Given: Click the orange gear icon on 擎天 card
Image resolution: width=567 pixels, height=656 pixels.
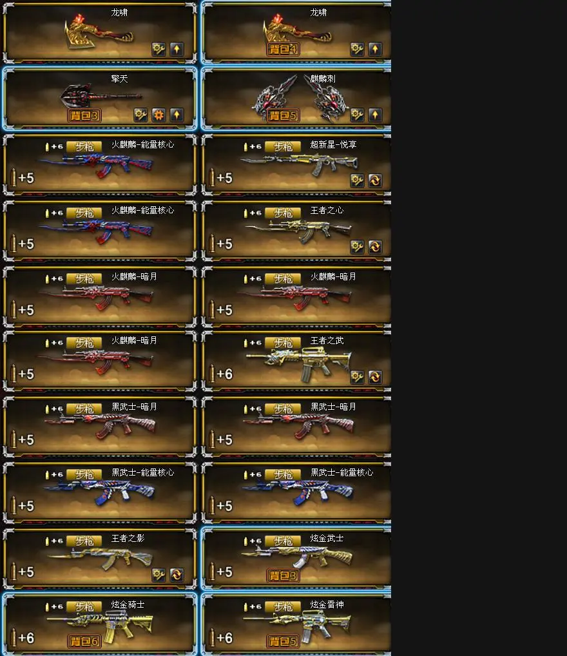Looking at the screenshot, I should tap(159, 115).
